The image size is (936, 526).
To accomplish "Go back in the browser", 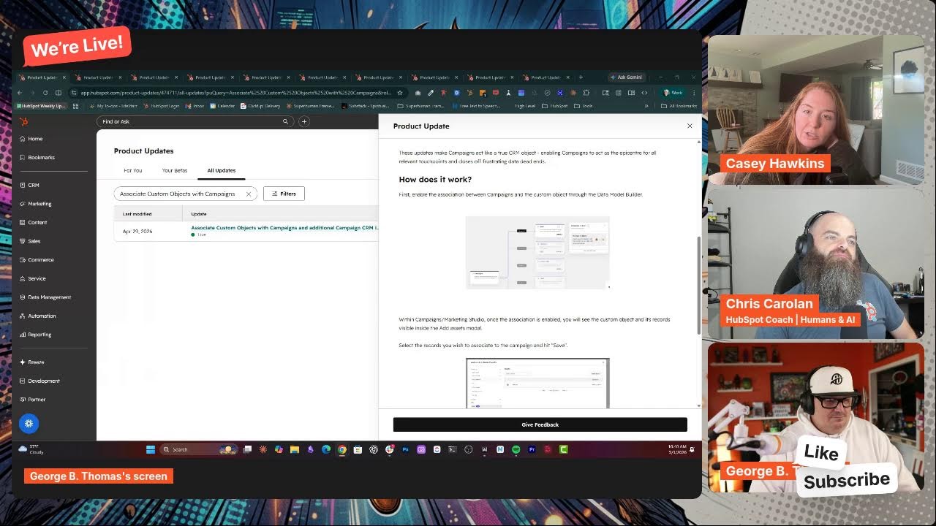I will click(x=20, y=93).
